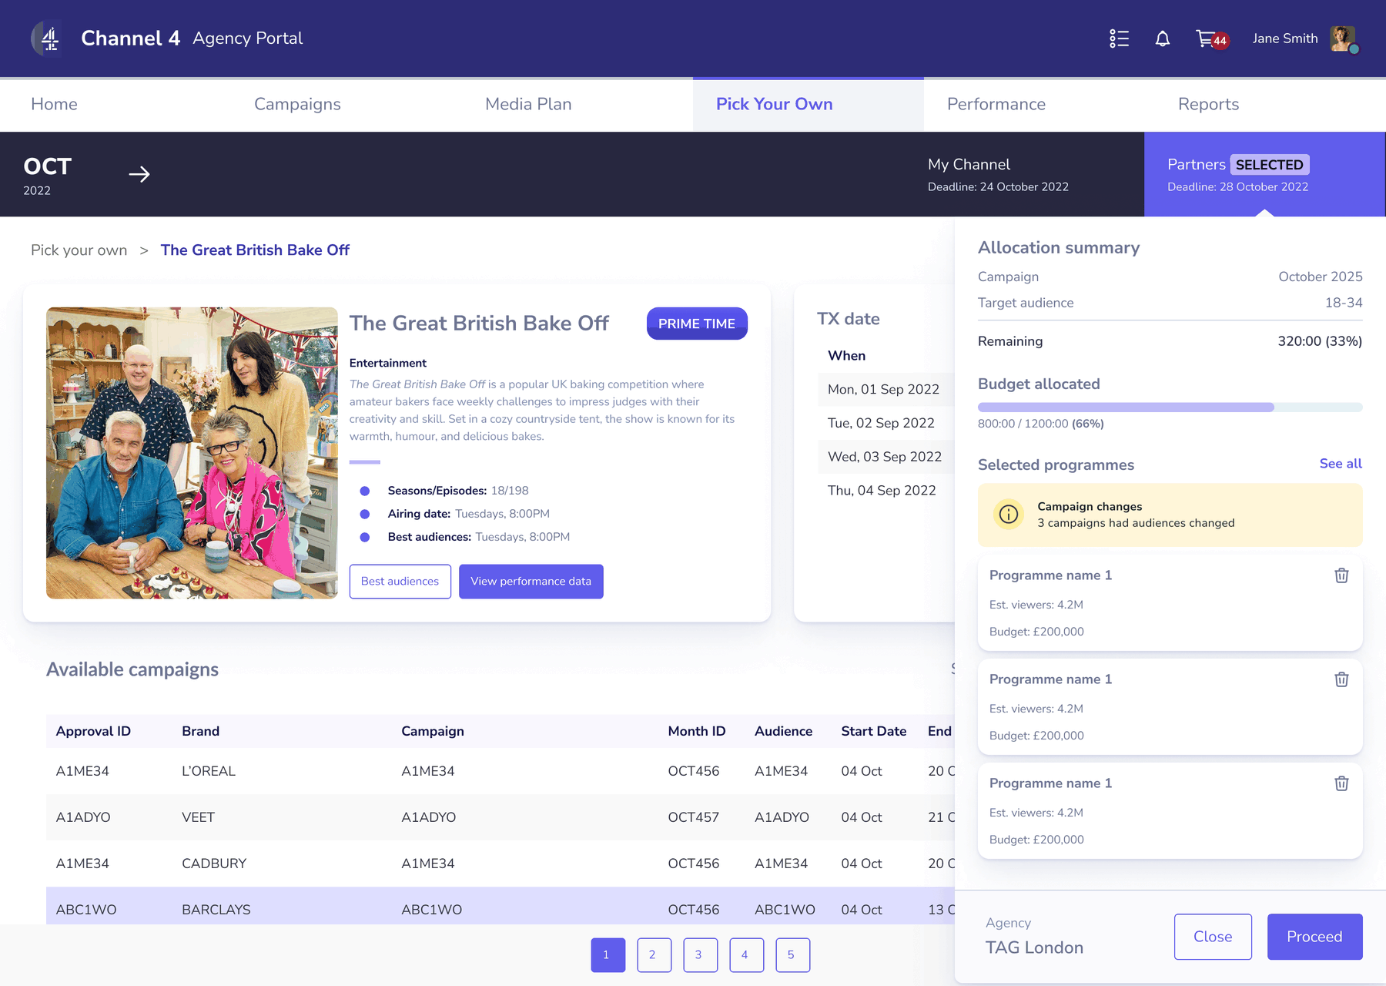The height and width of the screenshot is (986, 1386).
Task: Select the Partners deadline tab
Action: click(1265, 174)
